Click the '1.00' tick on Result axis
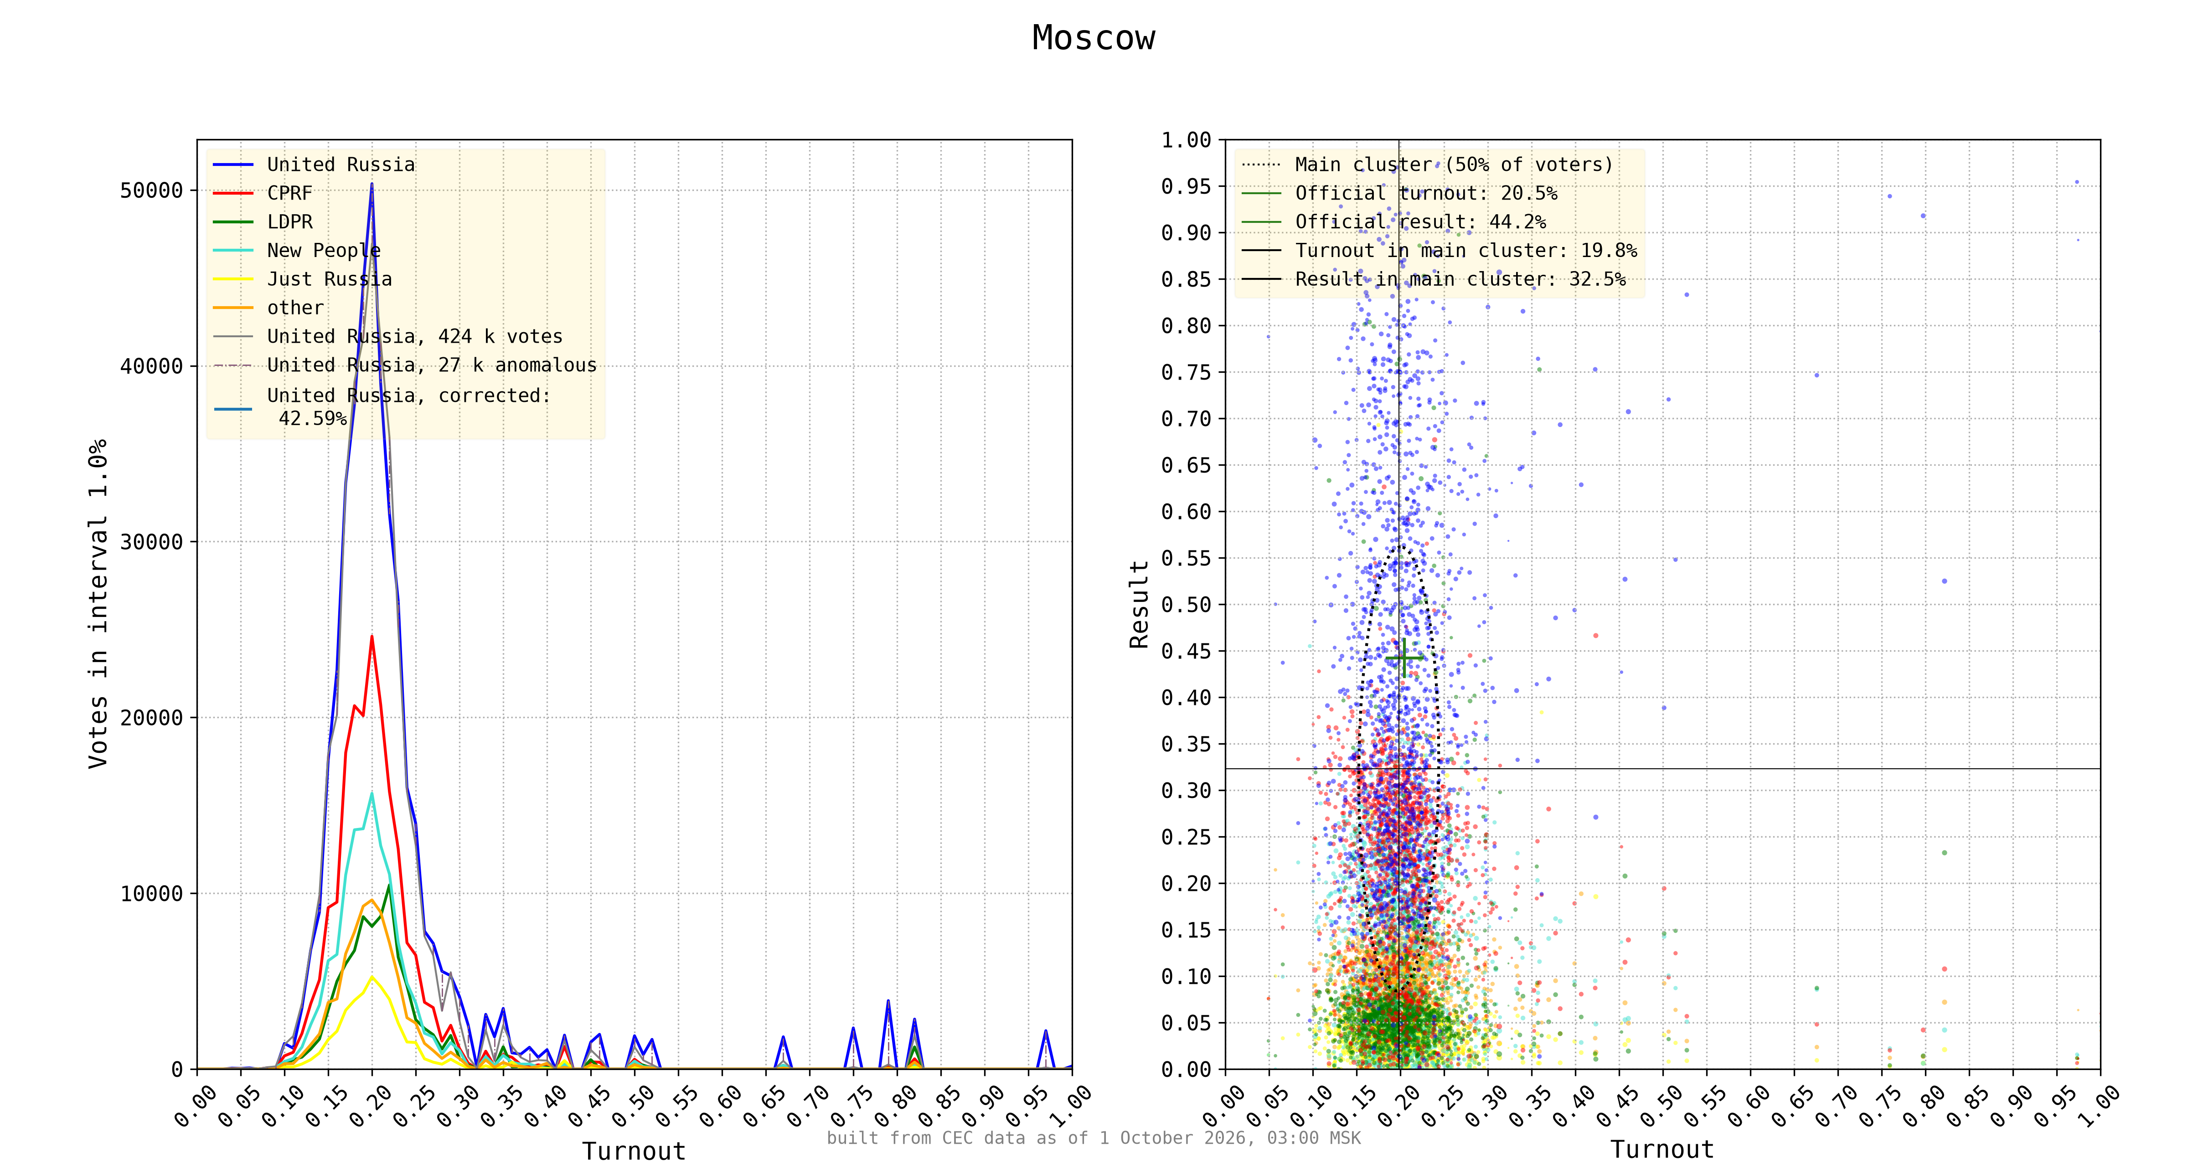Image resolution: width=2188 pixels, height=1162 pixels. (1186, 140)
